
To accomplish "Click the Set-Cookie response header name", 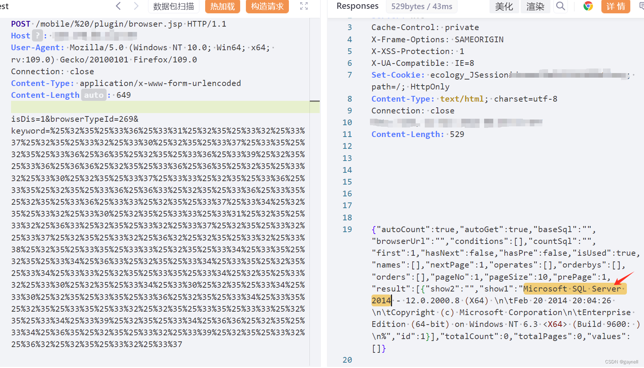I will [398, 75].
